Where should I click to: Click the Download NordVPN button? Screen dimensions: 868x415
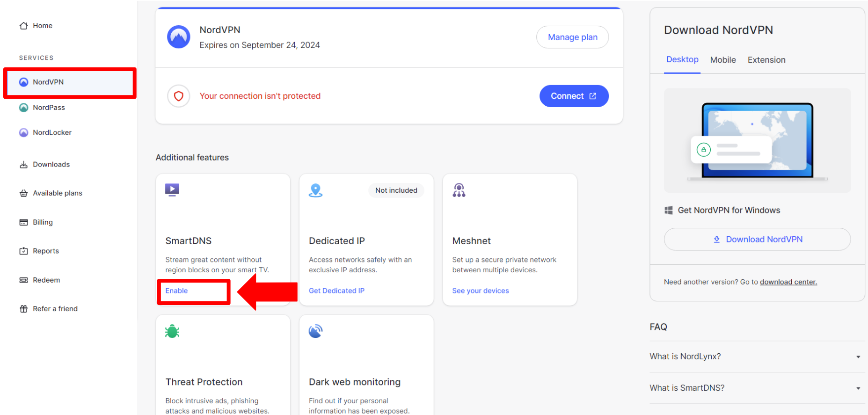757,239
